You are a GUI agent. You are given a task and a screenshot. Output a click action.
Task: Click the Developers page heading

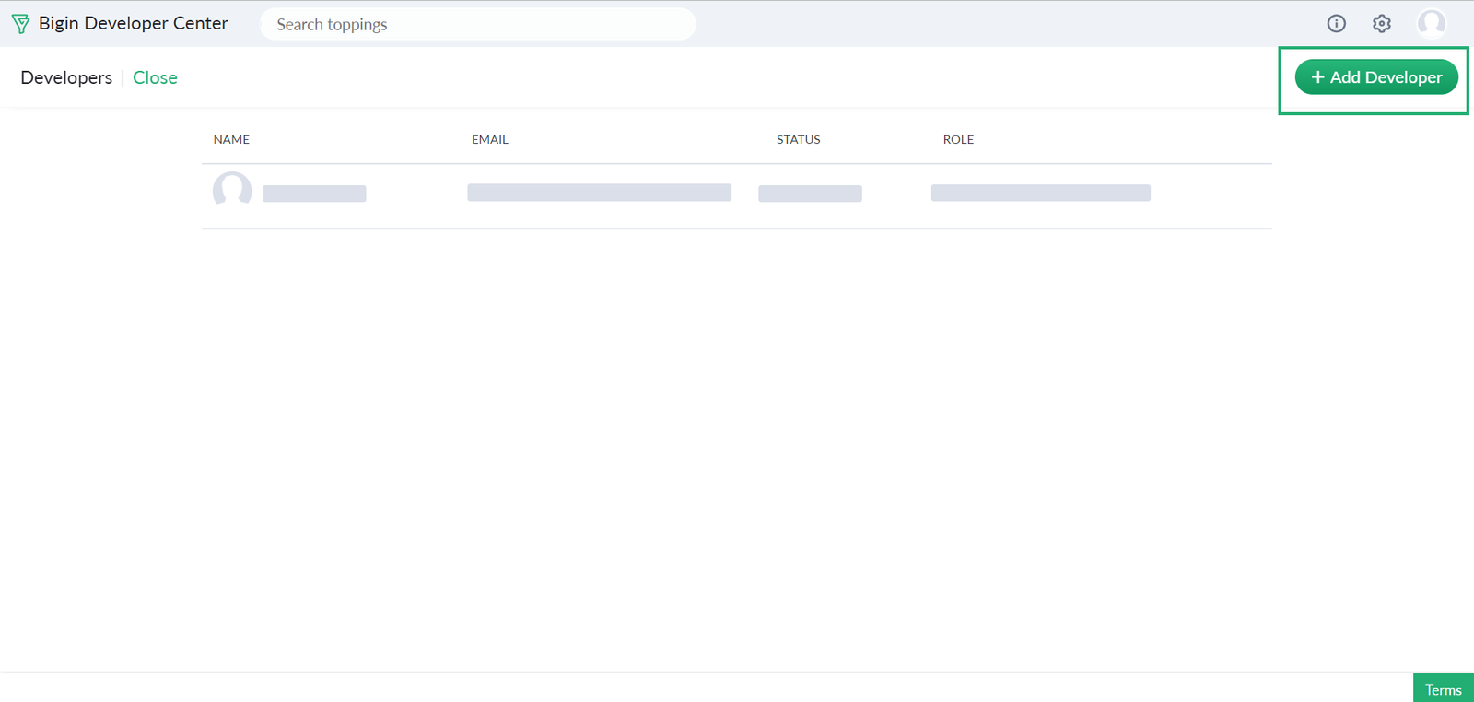66,78
